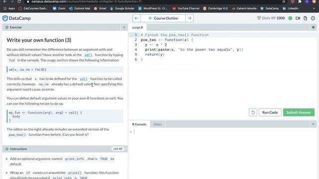
Task: Click Submit Answer button
Action: 299,112
